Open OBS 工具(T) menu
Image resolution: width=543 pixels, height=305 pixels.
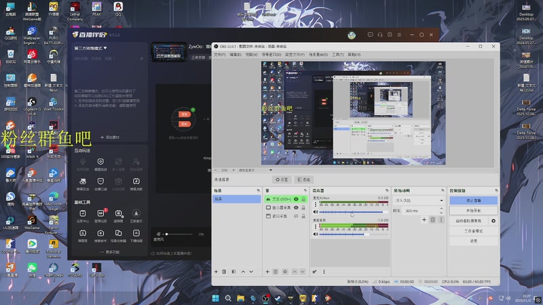pos(337,55)
